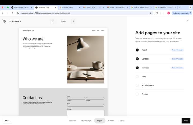Expand the browser tab search dropdown

(x=190, y=7)
